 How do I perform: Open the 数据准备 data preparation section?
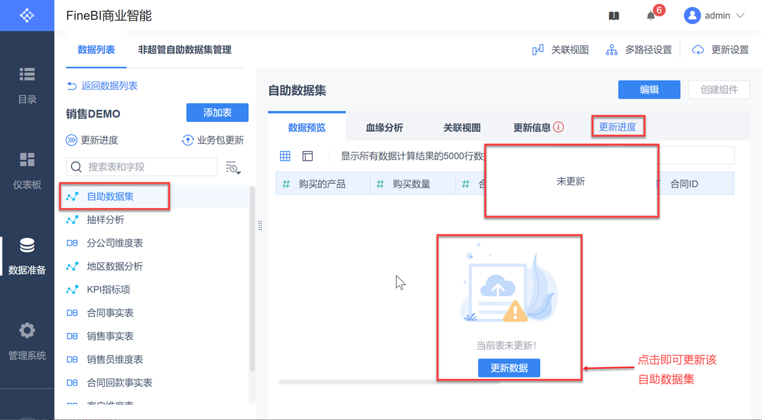pos(27,256)
